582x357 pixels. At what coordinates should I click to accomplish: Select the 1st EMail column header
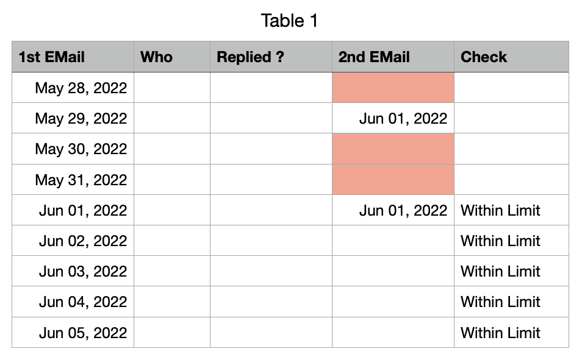point(73,57)
